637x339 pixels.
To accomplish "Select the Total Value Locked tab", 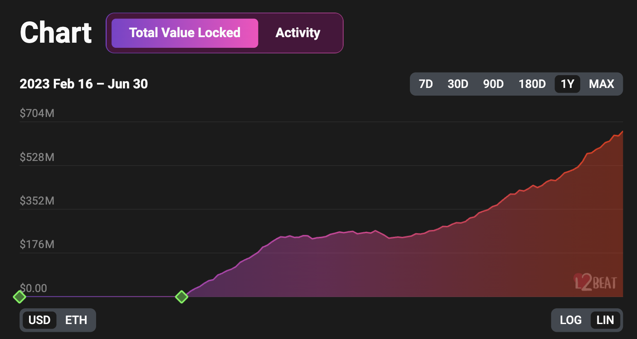I will pyautogui.click(x=184, y=33).
